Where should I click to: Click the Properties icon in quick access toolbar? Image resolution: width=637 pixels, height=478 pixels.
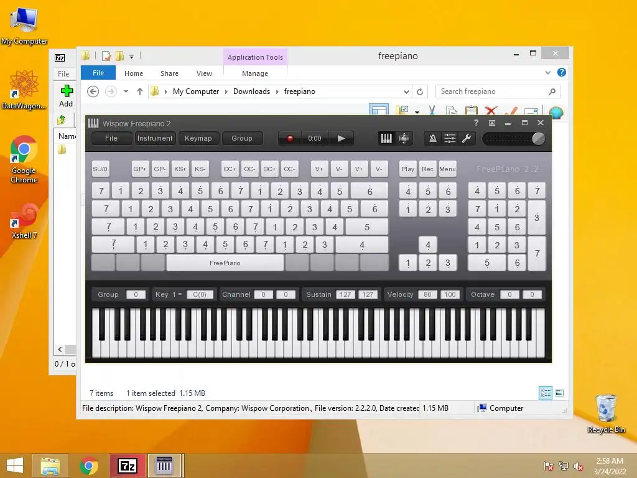pos(106,56)
